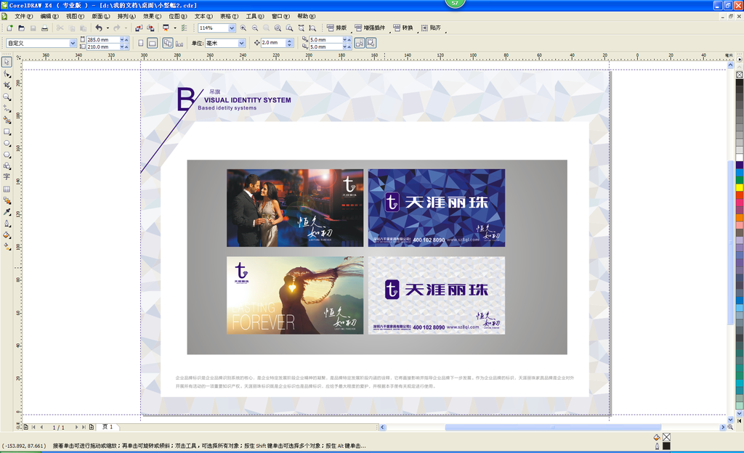Click the 转换 toolbar button
This screenshot has height=453, width=744.
click(403, 28)
